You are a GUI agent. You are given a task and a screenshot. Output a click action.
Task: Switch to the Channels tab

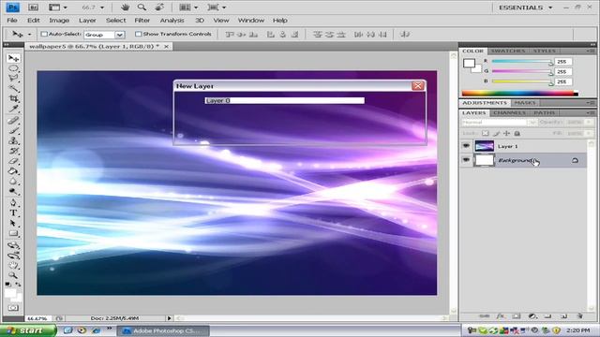pyautogui.click(x=509, y=112)
